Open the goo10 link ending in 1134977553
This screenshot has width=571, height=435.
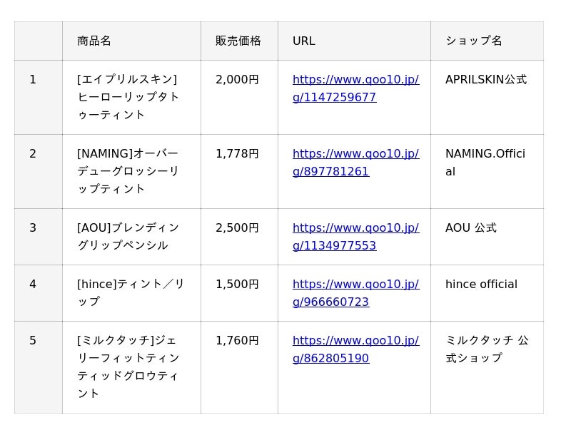point(355,237)
